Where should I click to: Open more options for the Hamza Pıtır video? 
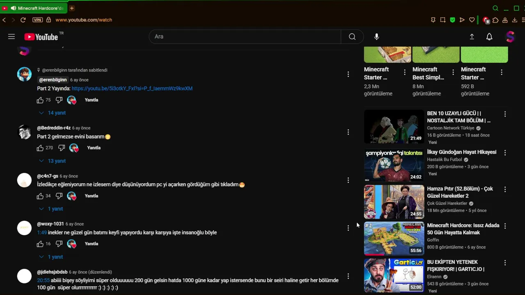pos(505,189)
